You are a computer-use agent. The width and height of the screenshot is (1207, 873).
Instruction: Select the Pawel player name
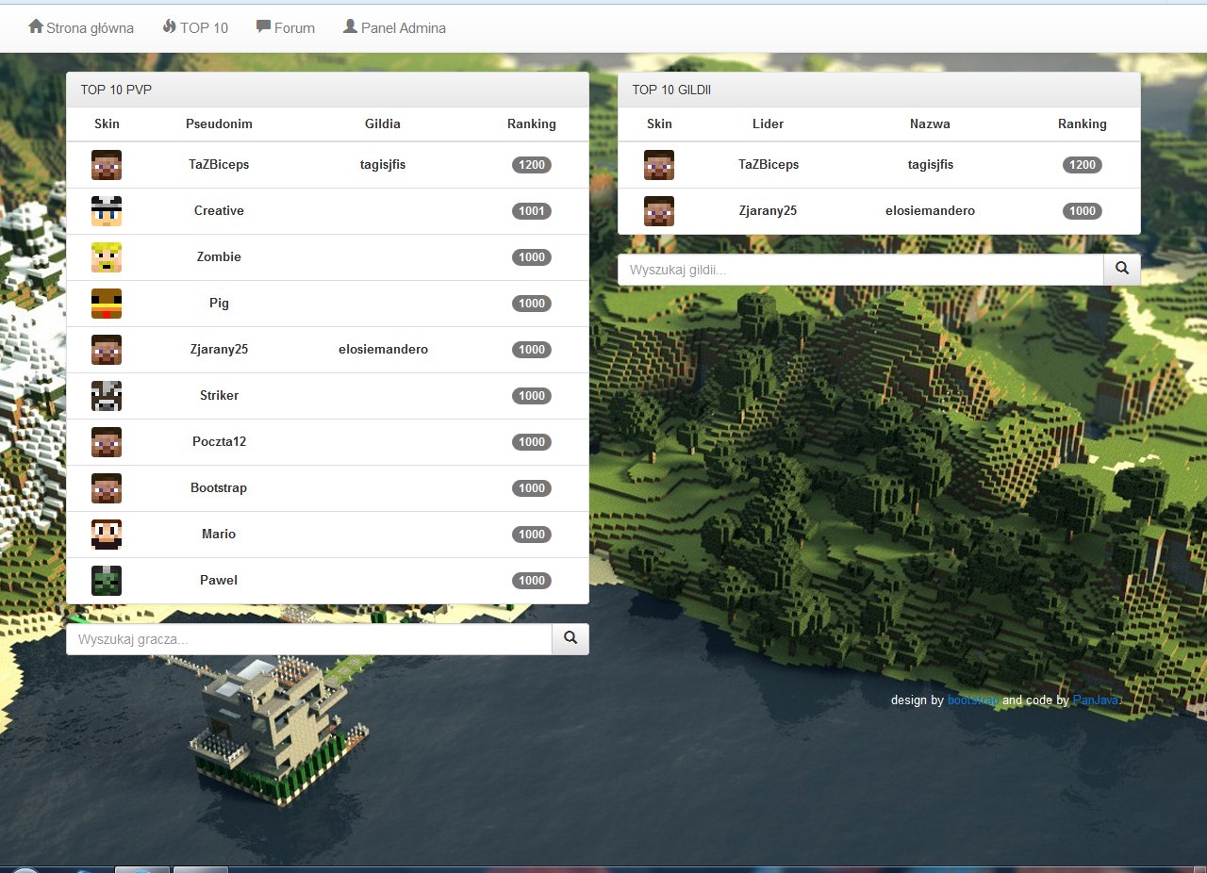pyautogui.click(x=219, y=580)
